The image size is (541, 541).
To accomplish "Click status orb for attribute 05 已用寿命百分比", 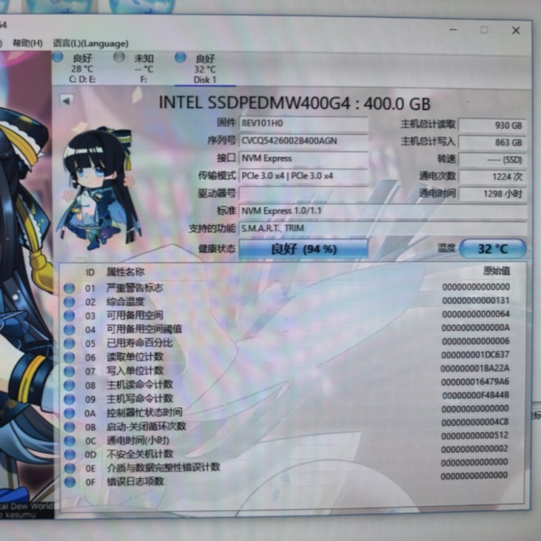I will pyautogui.click(x=69, y=344).
